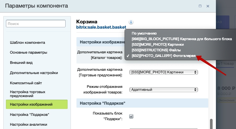Open Основные параметры section
This screenshot has height=129, width=236.
28,52
